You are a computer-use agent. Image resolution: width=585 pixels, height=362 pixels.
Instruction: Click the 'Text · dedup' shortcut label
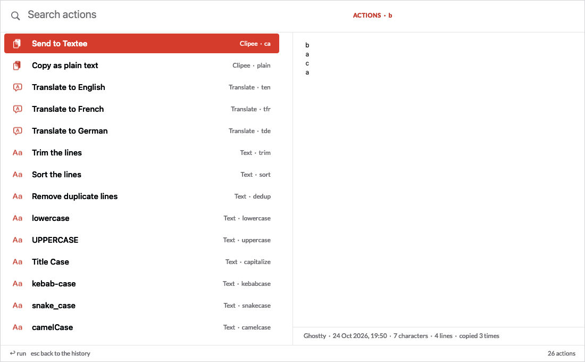(253, 196)
